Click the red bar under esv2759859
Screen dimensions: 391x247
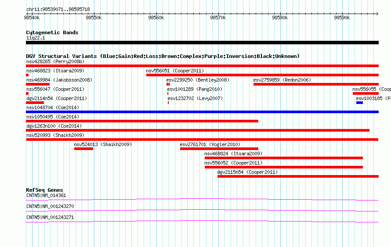pyautogui.click(x=316, y=84)
